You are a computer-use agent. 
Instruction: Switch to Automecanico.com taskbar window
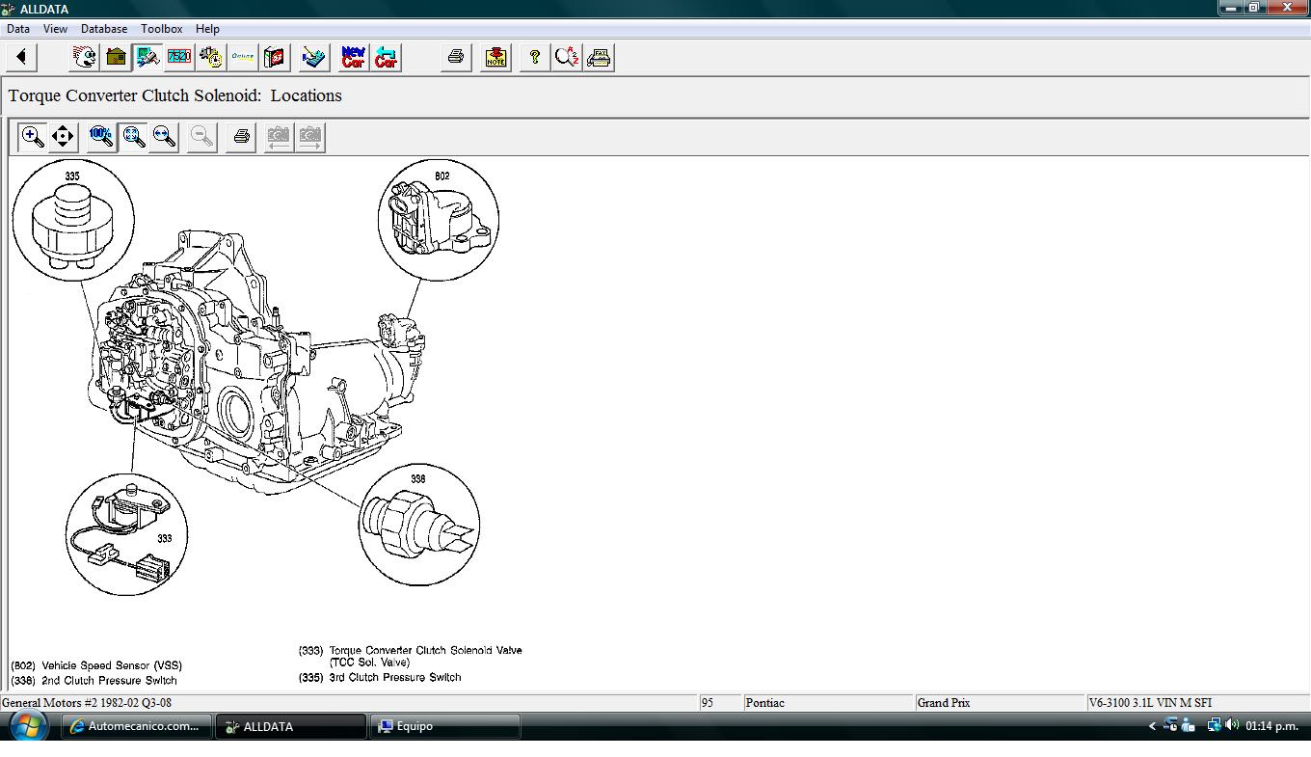[x=137, y=726]
